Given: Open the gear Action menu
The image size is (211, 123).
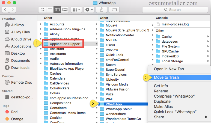Looking at the screenshot, I should [x=89, y=10].
